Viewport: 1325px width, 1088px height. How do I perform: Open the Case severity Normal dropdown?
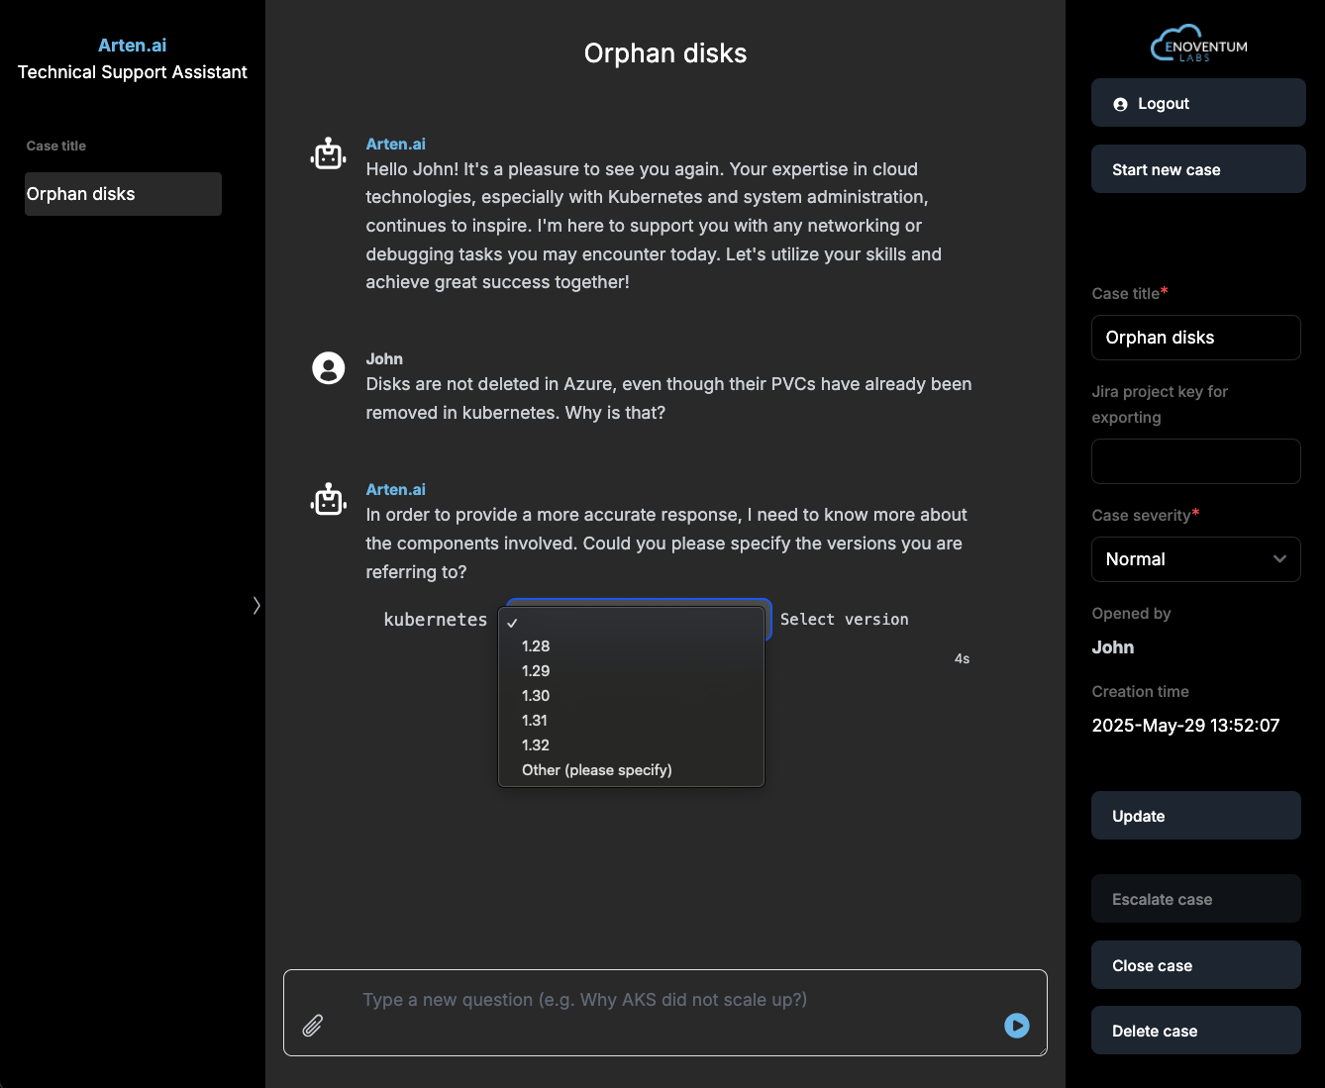[1196, 559]
